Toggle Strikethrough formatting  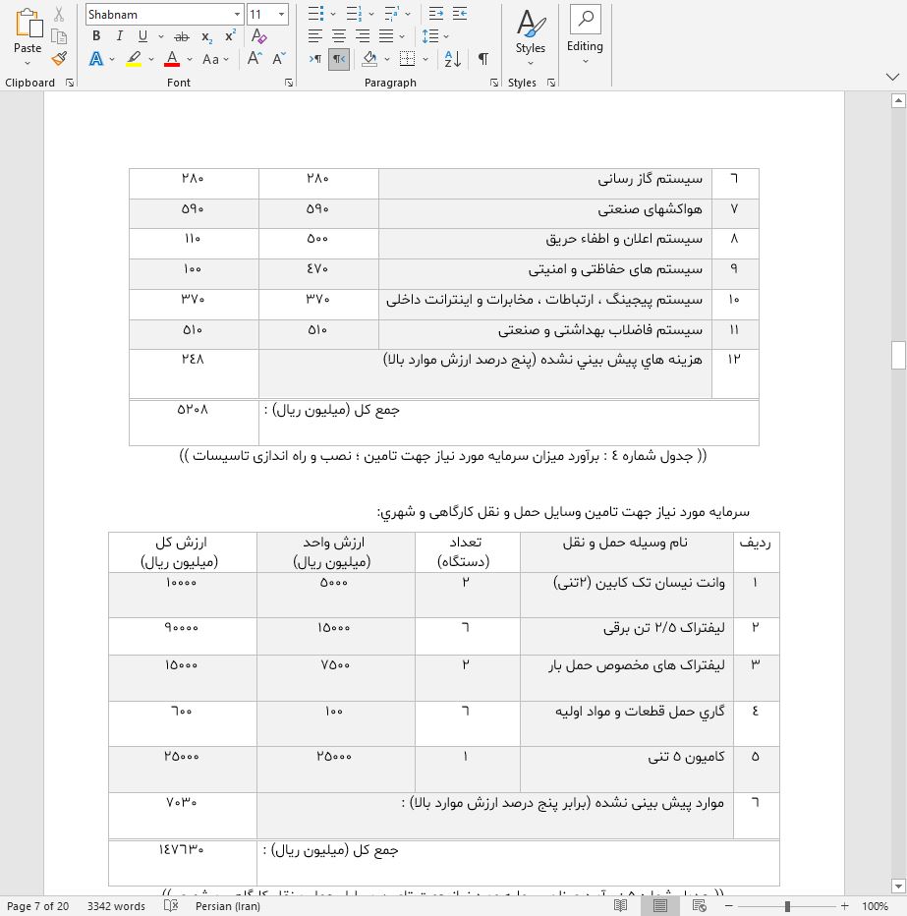coord(182,36)
